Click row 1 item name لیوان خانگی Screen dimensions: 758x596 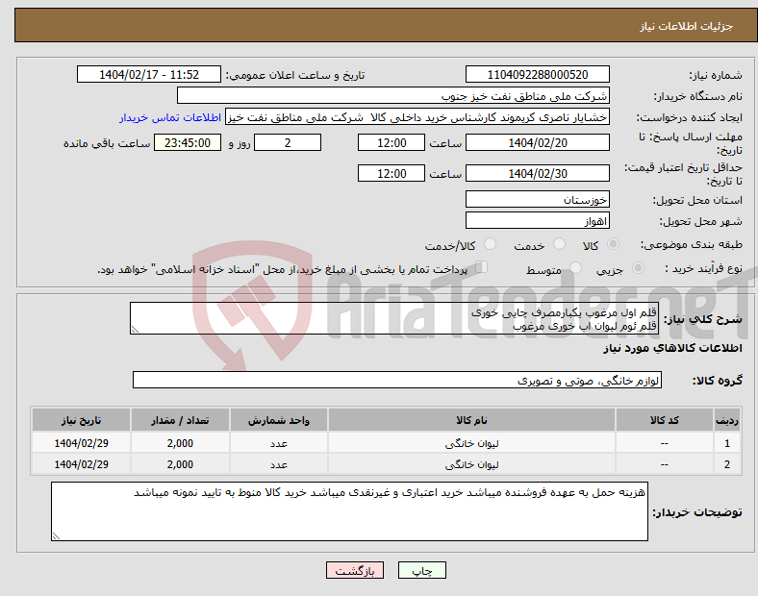471,443
